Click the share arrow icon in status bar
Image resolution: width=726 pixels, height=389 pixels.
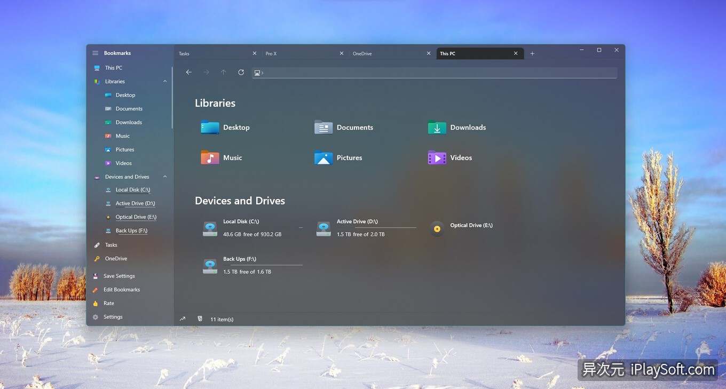182,318
